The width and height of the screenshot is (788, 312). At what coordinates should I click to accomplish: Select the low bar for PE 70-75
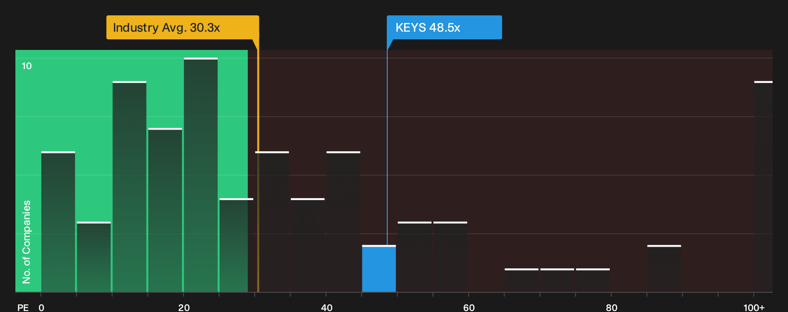(x=557, y=280)
